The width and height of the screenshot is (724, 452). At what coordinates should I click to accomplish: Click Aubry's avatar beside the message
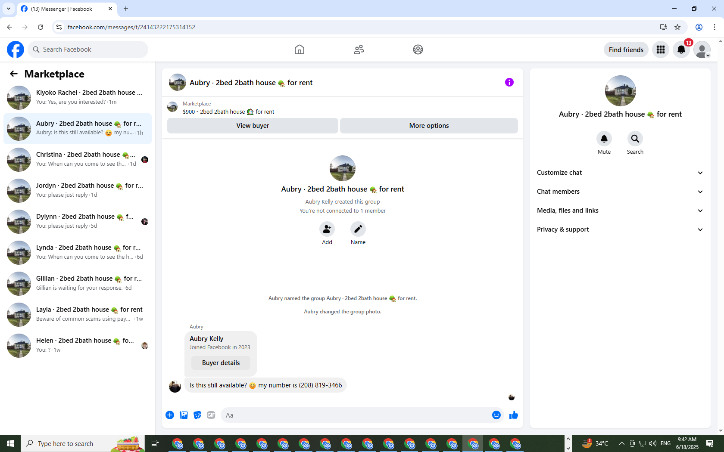pos(175,386)
